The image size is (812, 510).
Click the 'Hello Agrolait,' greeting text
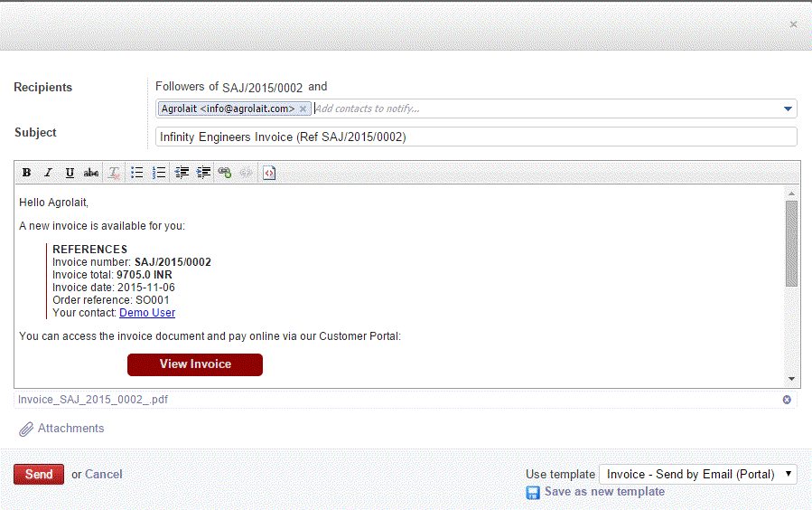[x=54, y=203]
